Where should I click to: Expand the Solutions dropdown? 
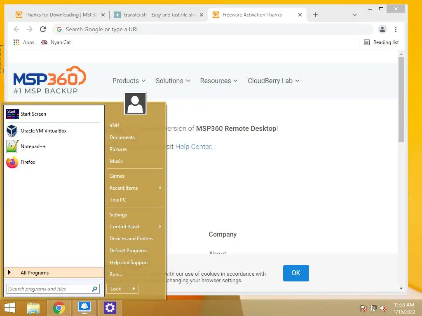point(173,81)
